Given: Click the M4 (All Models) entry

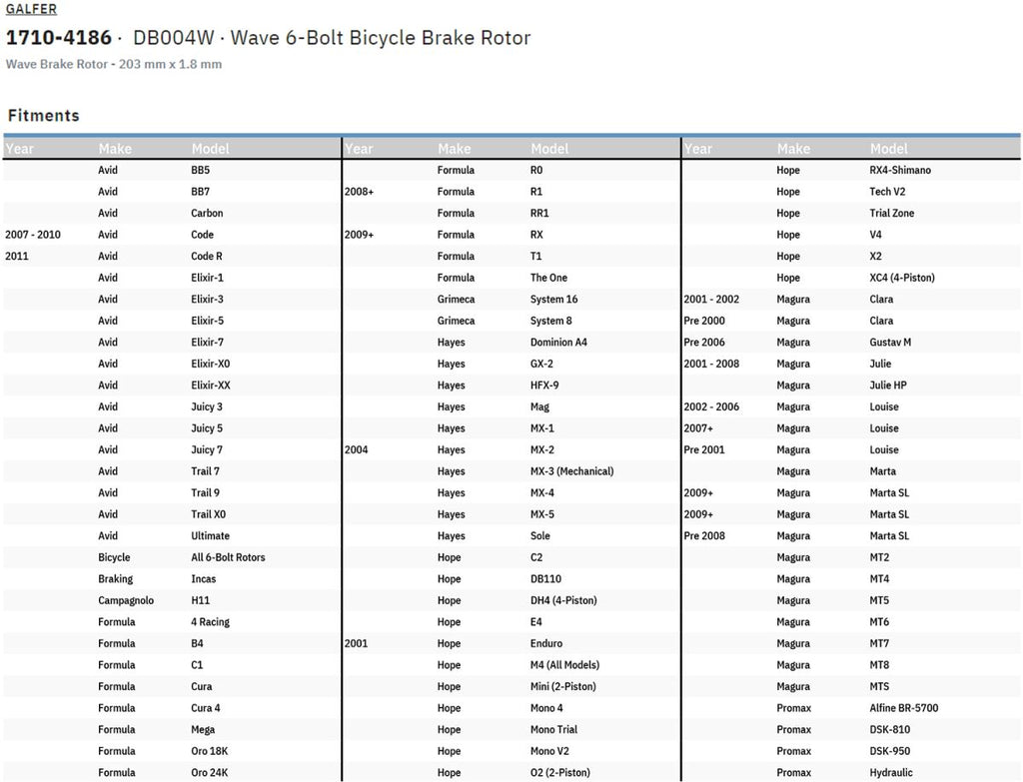Looking at the screenshot, I should [x=564, y=665].
